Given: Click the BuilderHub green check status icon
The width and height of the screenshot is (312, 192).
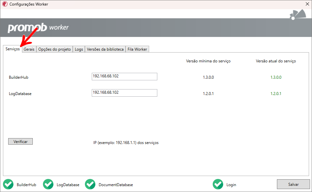Looking at the screenshot, I should click(8, 184).
